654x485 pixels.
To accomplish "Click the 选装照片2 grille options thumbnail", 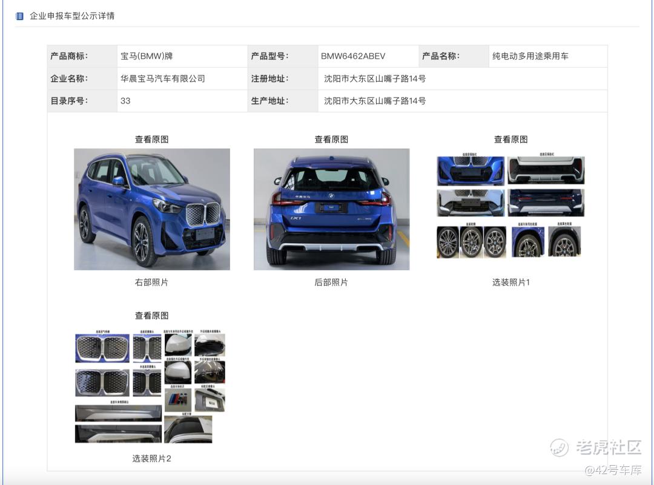I will [150, 386].
